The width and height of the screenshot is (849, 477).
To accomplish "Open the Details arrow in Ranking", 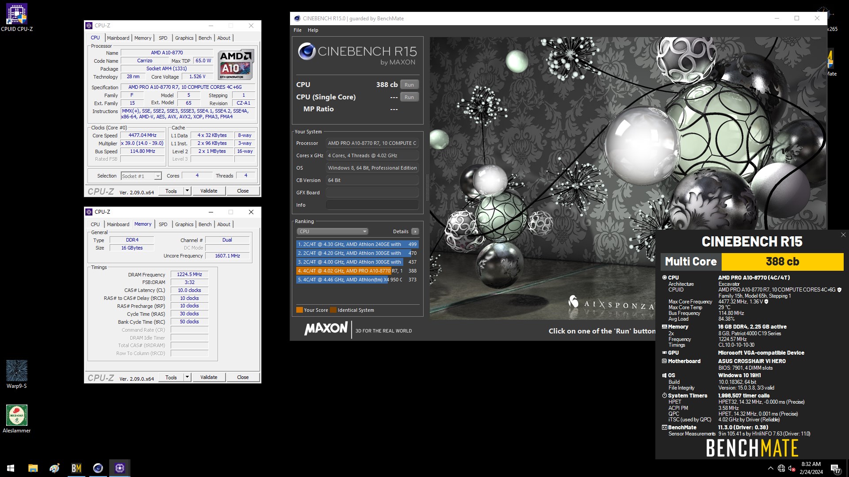I will pyautogui.click(x=415, y=231).
